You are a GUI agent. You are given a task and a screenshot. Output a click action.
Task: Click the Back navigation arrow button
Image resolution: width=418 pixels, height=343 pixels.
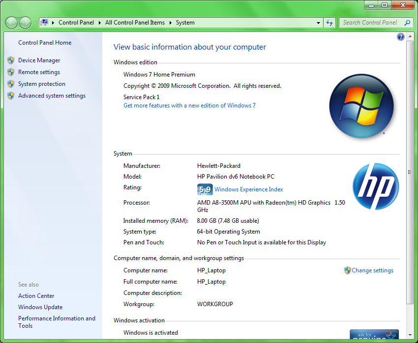[x=12, y=23]
